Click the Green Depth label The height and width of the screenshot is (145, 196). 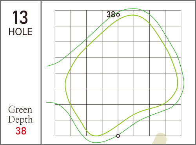(20, 115)
